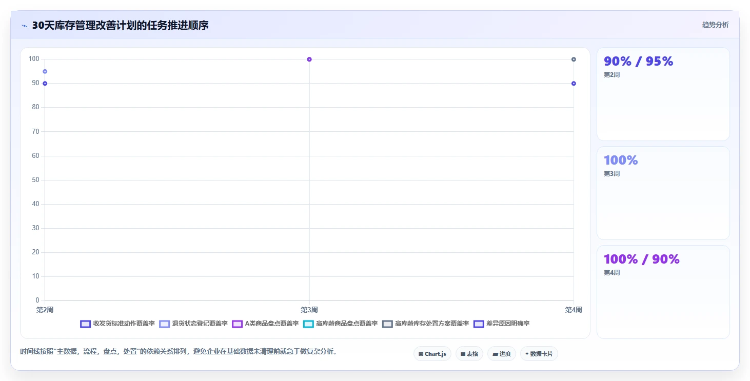Hide the 高库龄库存处置方案覆盖率 legend series
The width and height of the screenshot is (750, 381).
coord(426,324)
